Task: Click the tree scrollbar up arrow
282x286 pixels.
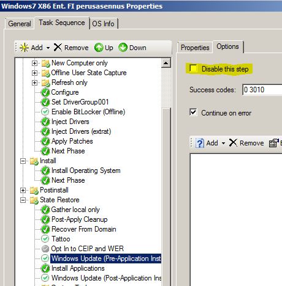Action: pos(166,63)
